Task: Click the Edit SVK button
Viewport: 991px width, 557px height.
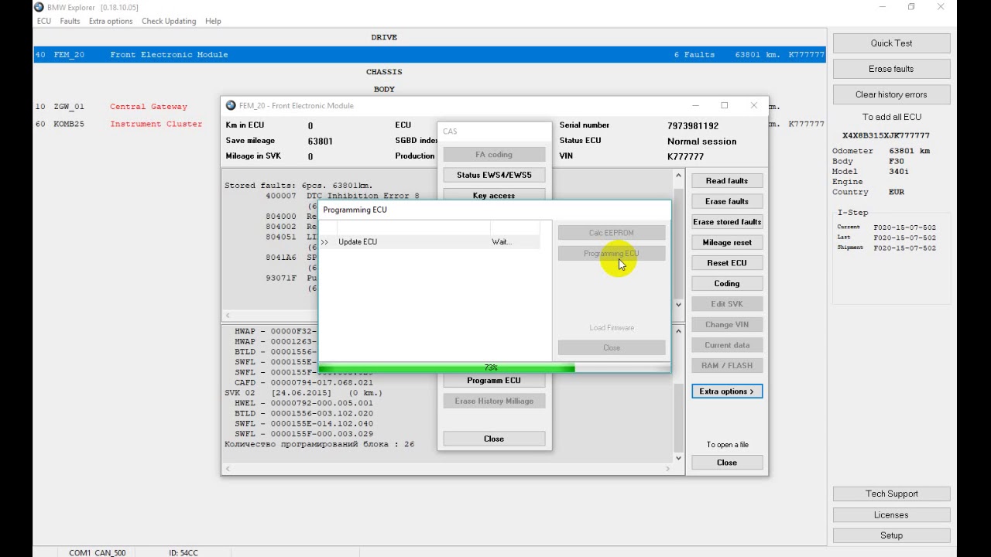Action: coord(727,304)
